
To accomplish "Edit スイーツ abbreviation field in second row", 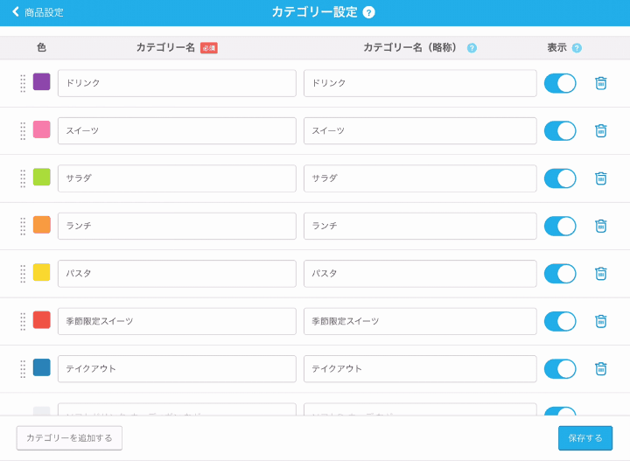I will 420,131.
